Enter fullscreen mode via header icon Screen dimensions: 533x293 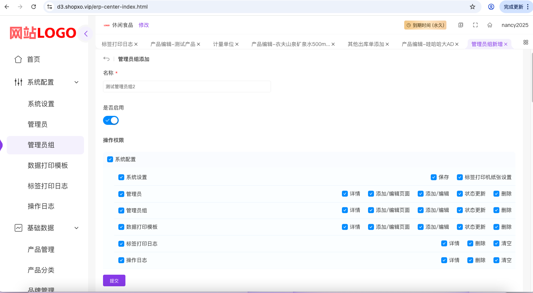point(475,25)
